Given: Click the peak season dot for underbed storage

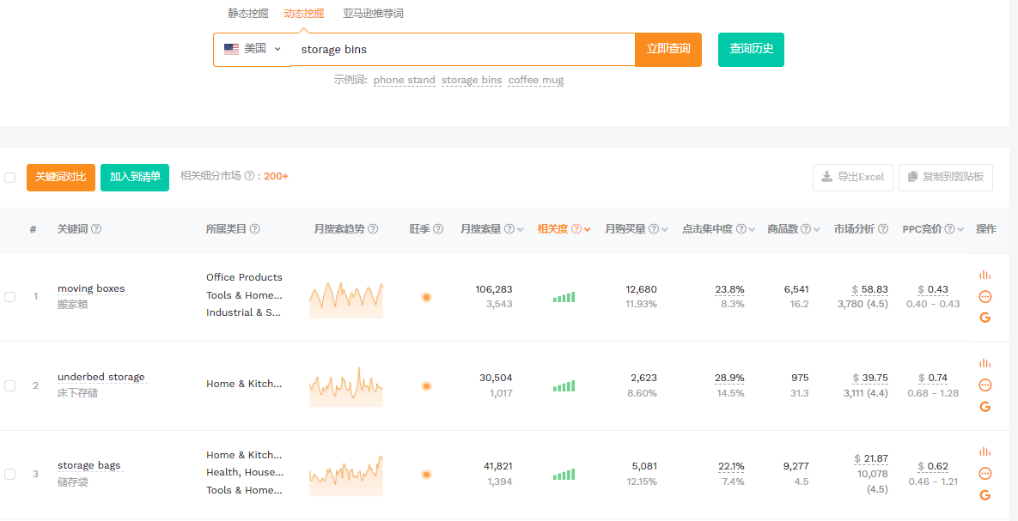Looking at the screenshot, I should tap(426, 386).
